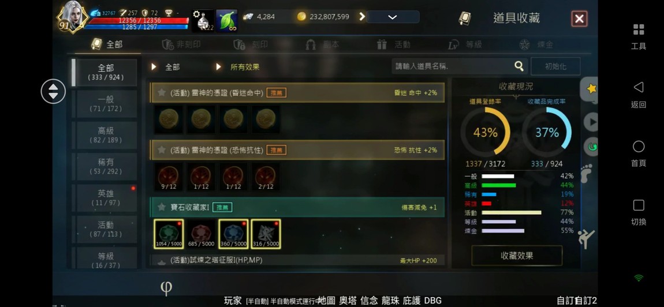Star the 雷神的憑證 (昏迷命中) collection

tap(161, 92)
